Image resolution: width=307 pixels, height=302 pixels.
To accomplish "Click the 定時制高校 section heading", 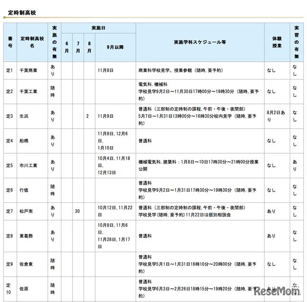I will click(22, 13).
